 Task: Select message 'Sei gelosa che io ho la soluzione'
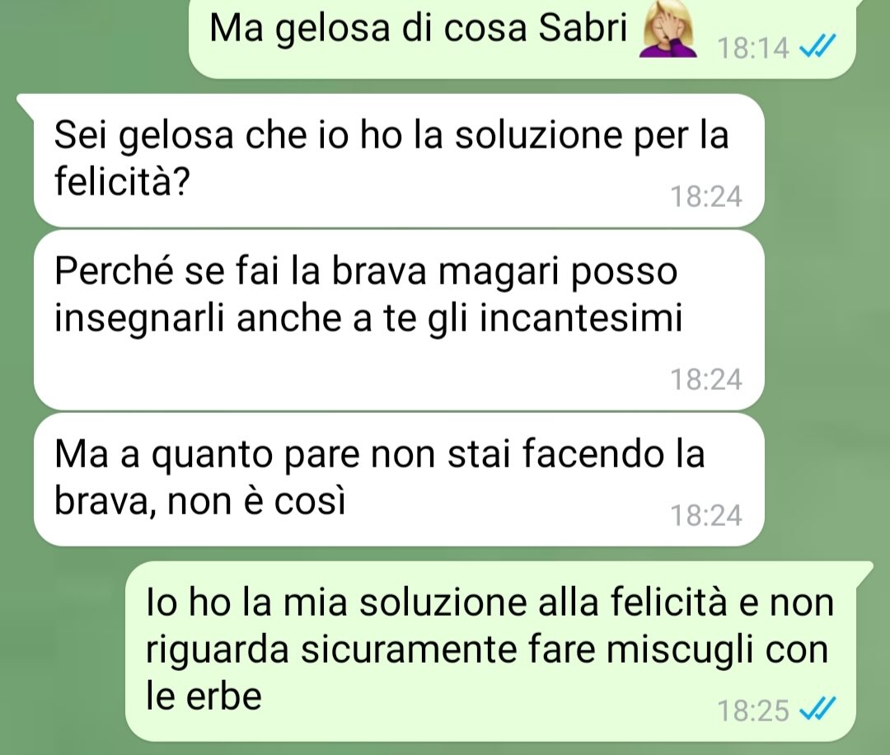point(399,161)
